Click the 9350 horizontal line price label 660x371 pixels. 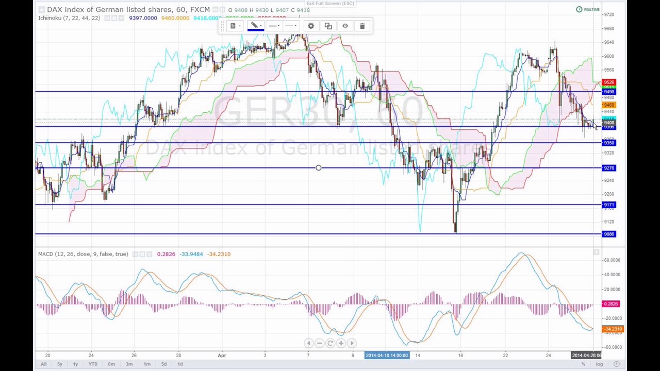tap(609, 143)
